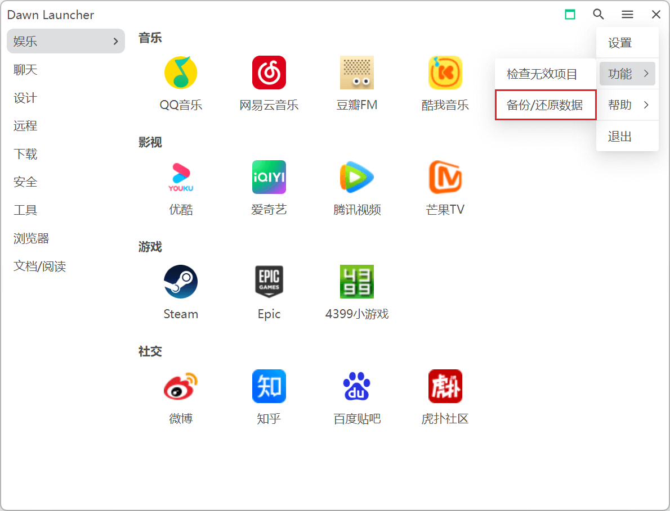Click the 社交 section heading
670x511 pixels.
click(x=150, y=351)
